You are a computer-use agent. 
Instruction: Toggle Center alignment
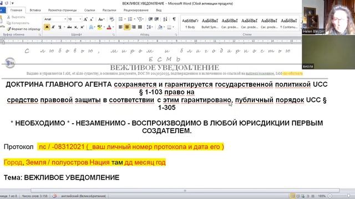point(127,27)
